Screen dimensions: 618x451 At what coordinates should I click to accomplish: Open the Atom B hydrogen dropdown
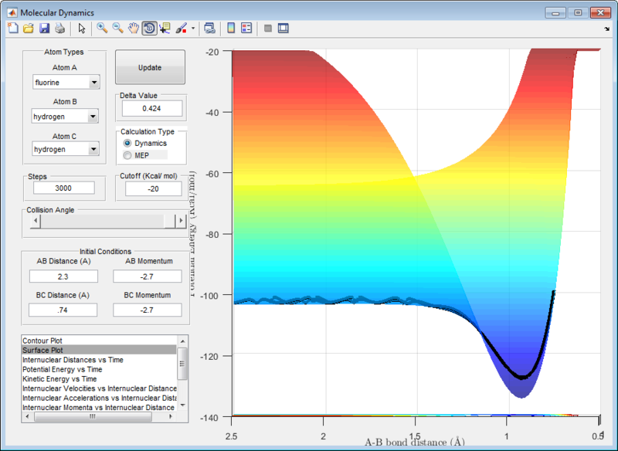(x=66, y=117)
